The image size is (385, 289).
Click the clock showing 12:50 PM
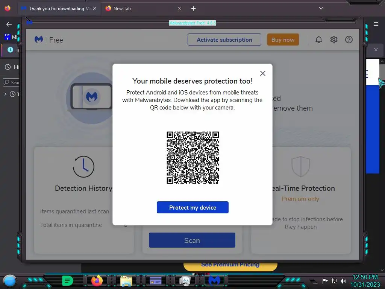[365, 277]
